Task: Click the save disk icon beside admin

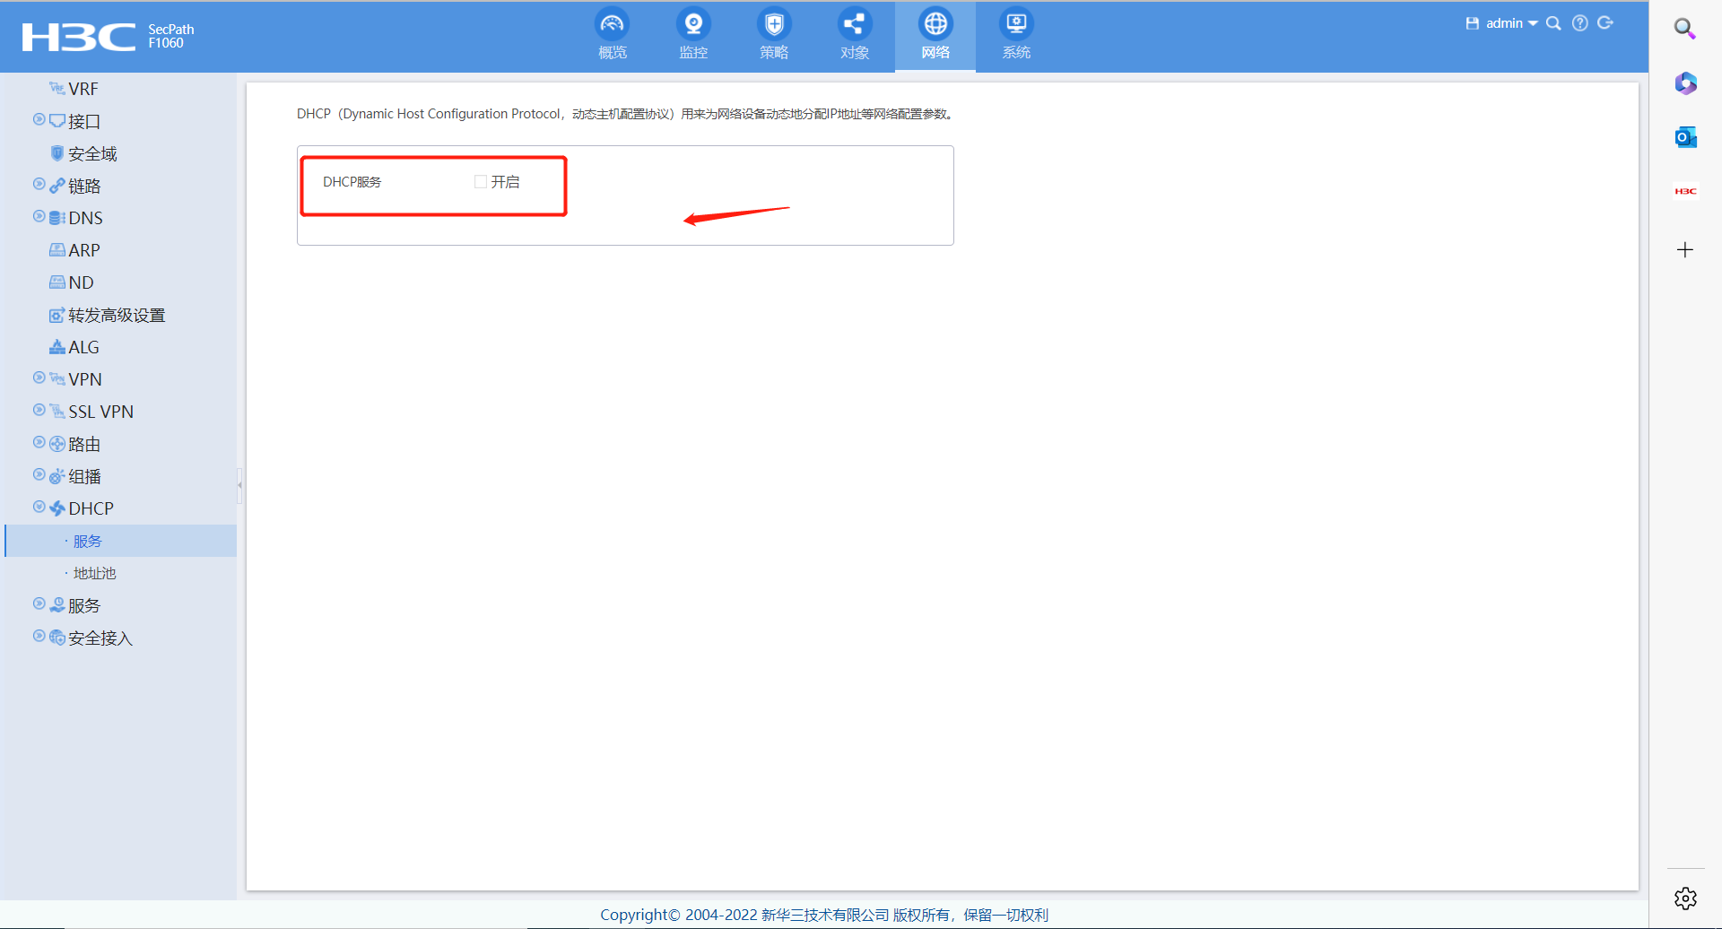Action: pos(1472,23)
